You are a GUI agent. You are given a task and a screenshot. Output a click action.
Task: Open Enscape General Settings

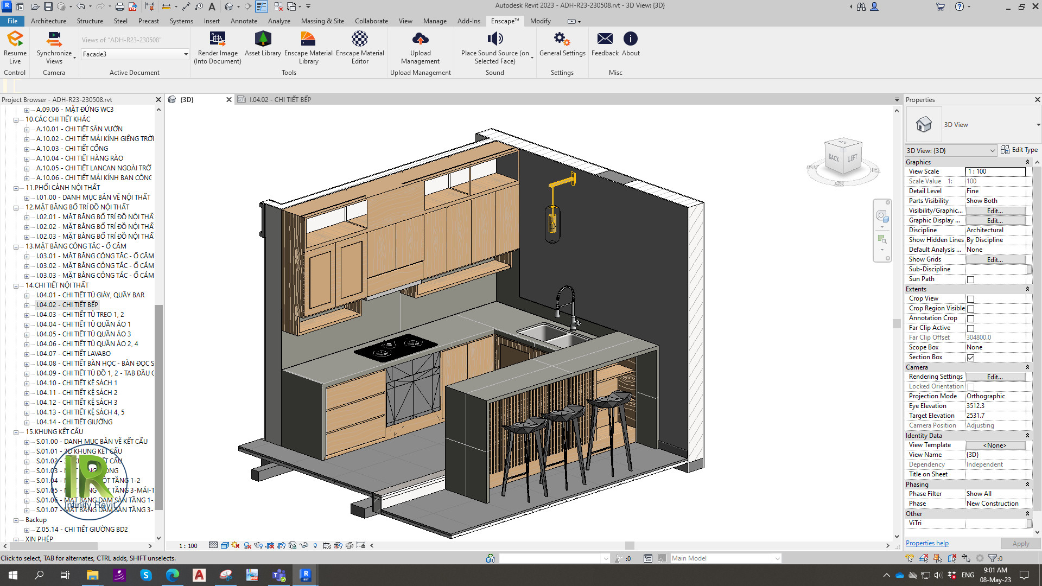click(562, 39)
